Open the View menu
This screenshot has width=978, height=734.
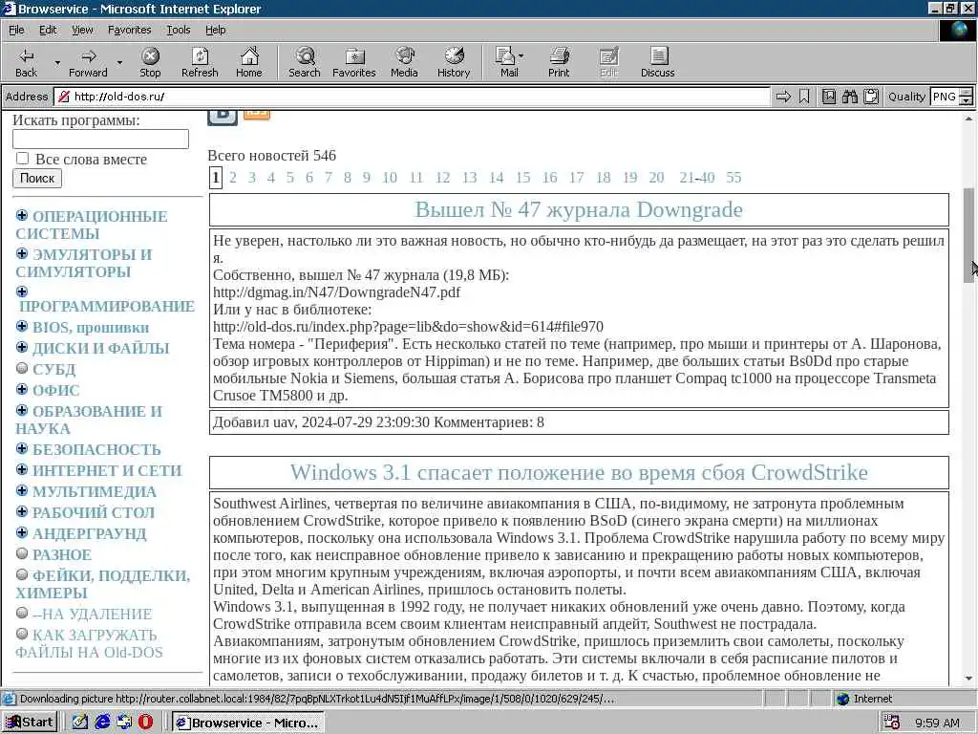pyautogui.click(x=82, y=30)
